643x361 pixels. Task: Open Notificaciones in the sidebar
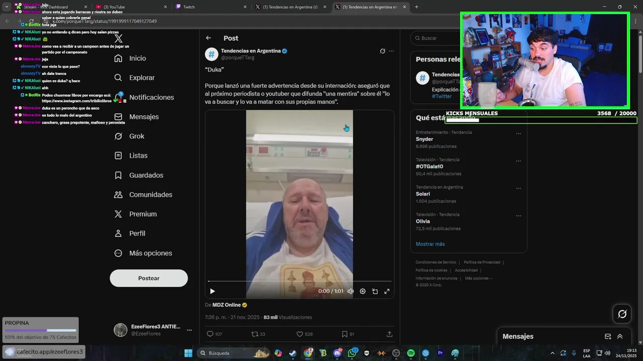pyautogui.click(x=144, y=97)
